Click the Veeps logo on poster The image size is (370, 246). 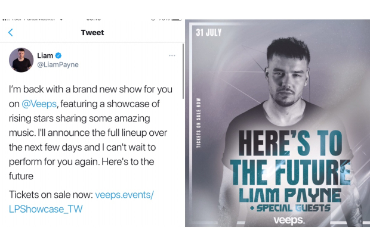point(289,220)
